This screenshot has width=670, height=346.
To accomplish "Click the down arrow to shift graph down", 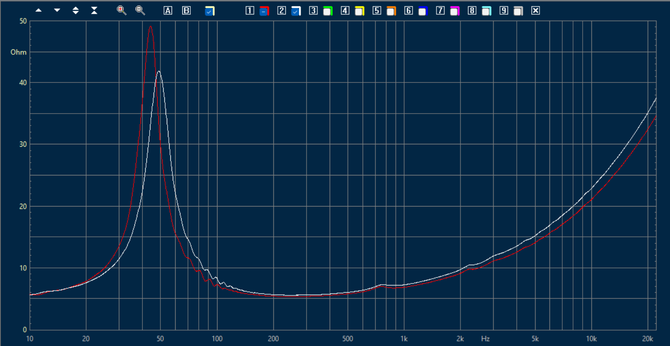I will [57, 10].
